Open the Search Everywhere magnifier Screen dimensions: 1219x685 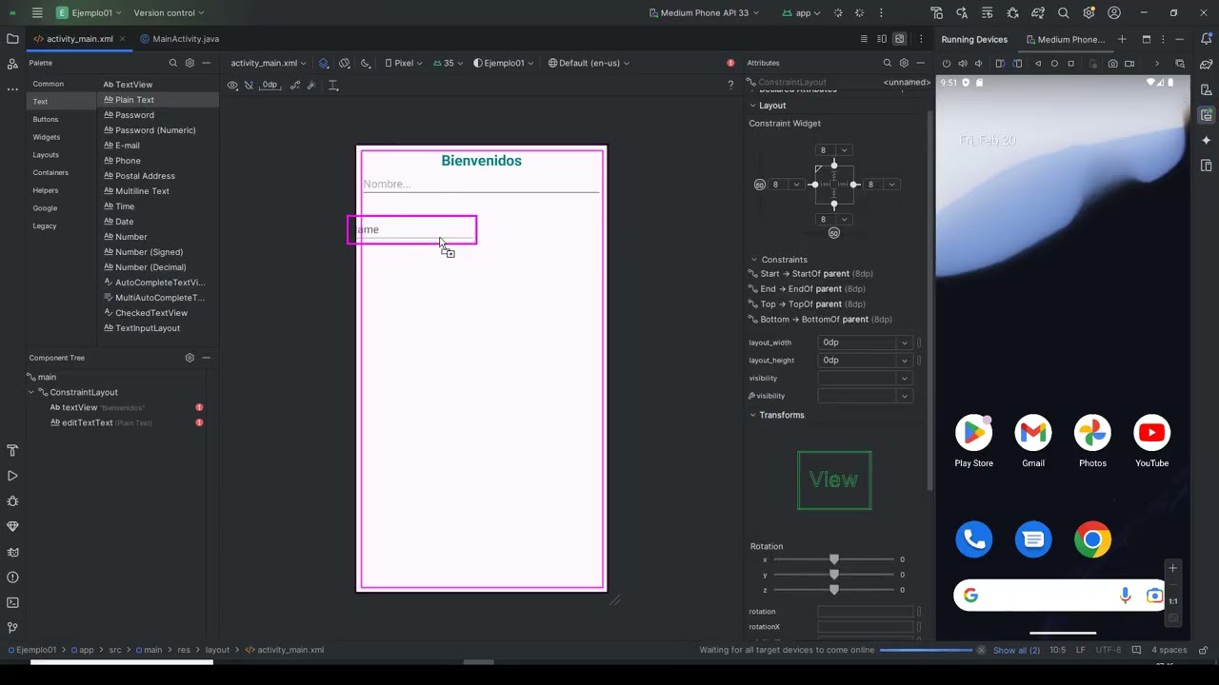pyautogui.click(x=1063, y=13)
